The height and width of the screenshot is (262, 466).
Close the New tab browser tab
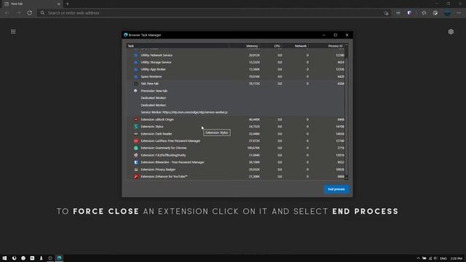point(58,4)
